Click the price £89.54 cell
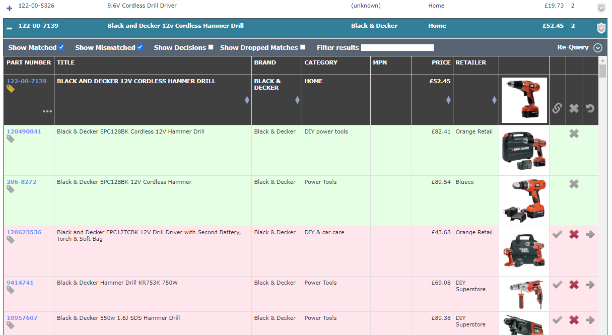Screen dimensions: 612x335 click(432, 200)
